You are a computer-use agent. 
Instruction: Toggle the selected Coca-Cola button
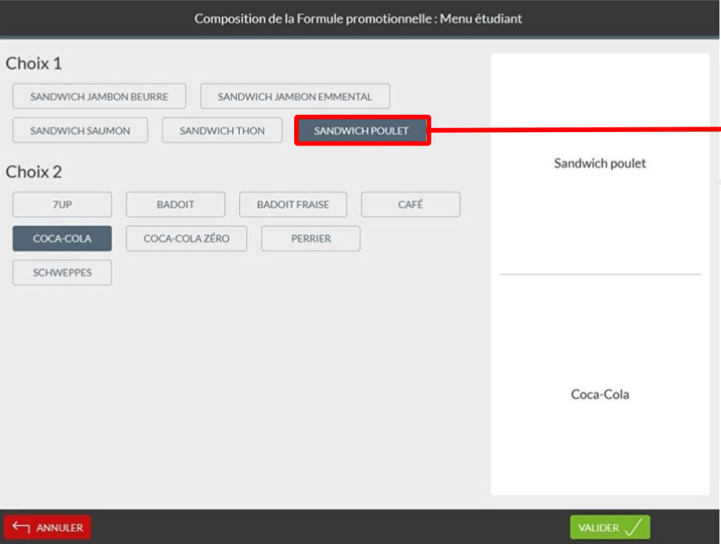[62, 238]
